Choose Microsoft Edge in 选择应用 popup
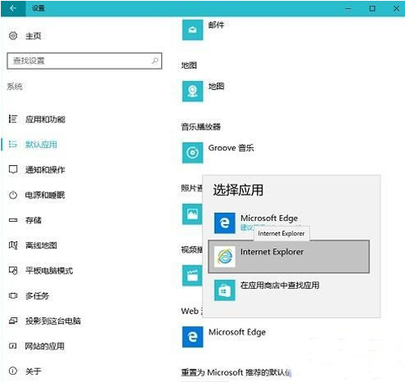This screenshot has width=405, height=382. coord(289,223)
